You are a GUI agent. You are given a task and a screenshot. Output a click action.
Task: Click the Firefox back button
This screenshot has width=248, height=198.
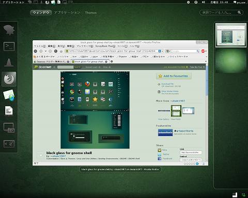point(36,51)
